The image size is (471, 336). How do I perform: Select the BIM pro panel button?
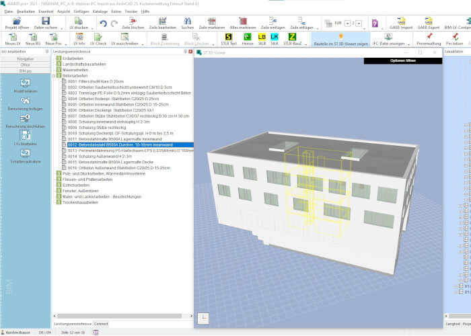coord(26,71)
